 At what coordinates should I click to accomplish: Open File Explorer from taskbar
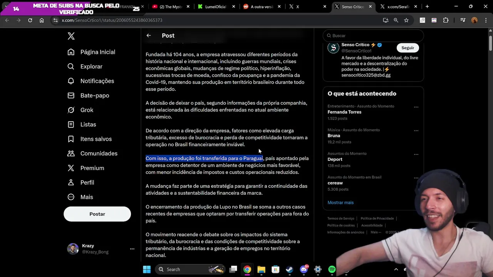261,269
